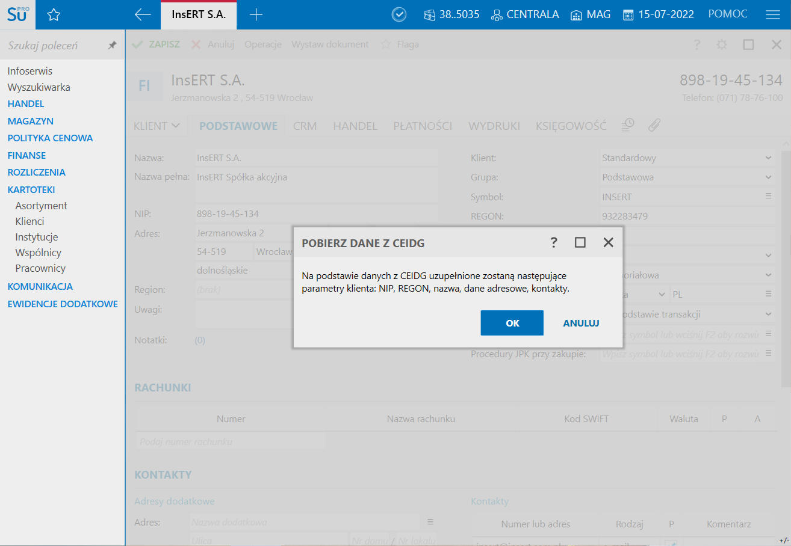This screenshot has width=791, height=546.
Task: Open the settings gear on client form toolbar
Action: tap(722, 44)
